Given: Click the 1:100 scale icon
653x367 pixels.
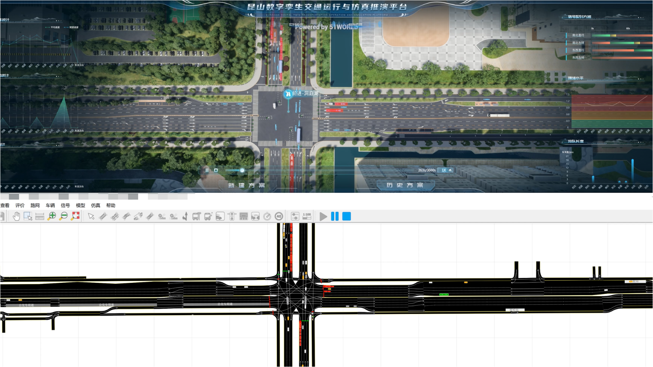Looking at the screenshot, I should [x=307, y=216].
